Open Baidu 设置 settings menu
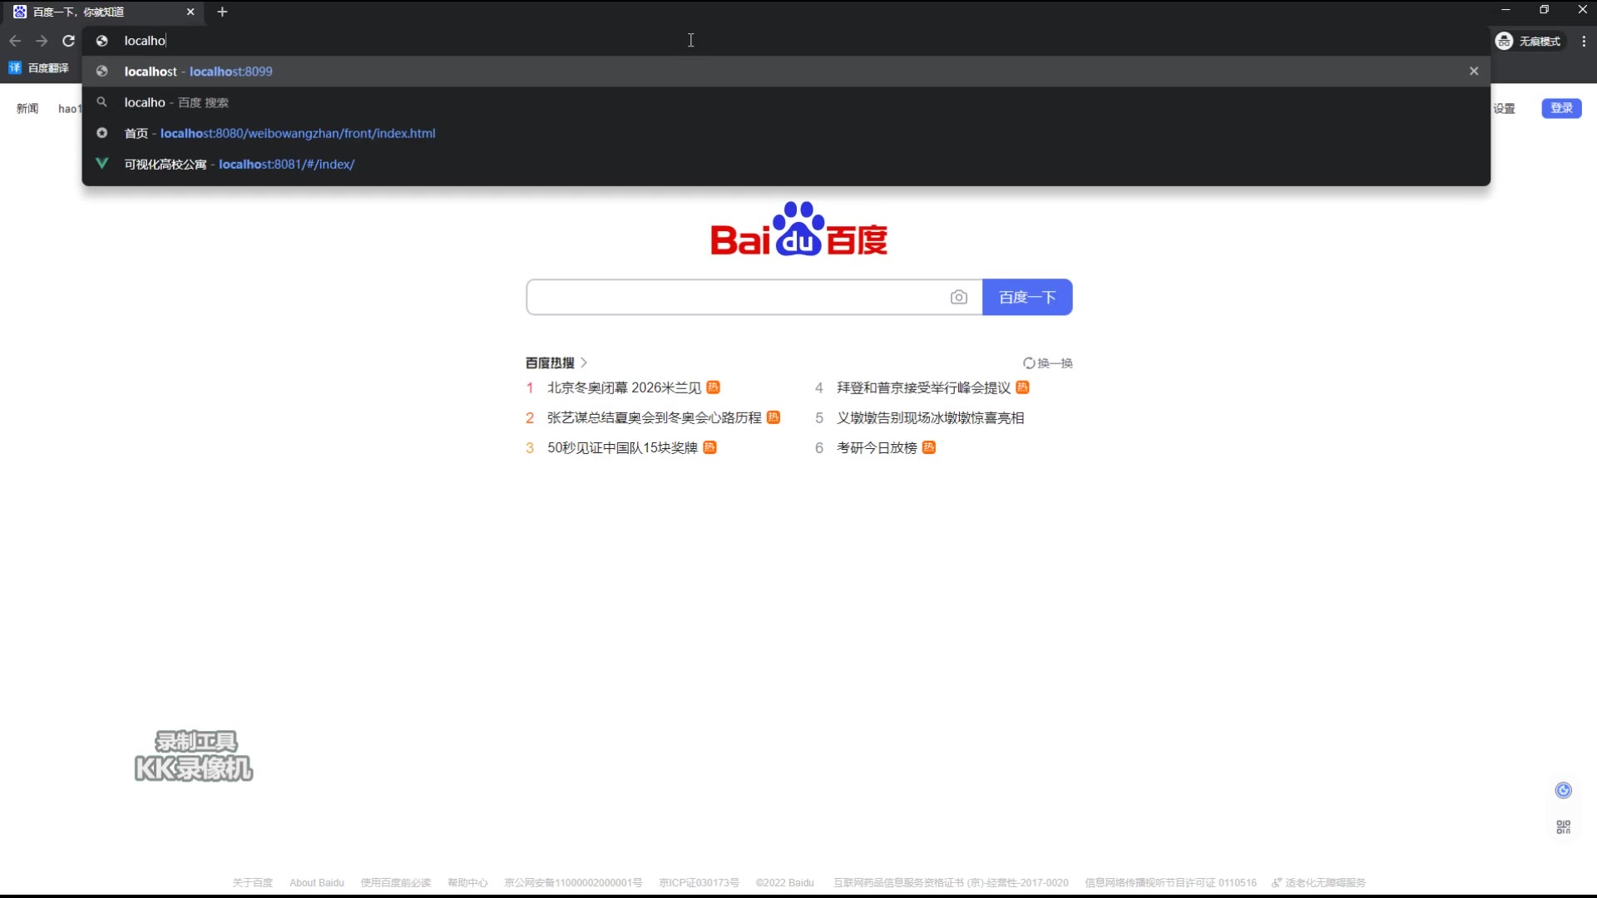This screenshot has height=898, width=1597. click(1504, 109)
